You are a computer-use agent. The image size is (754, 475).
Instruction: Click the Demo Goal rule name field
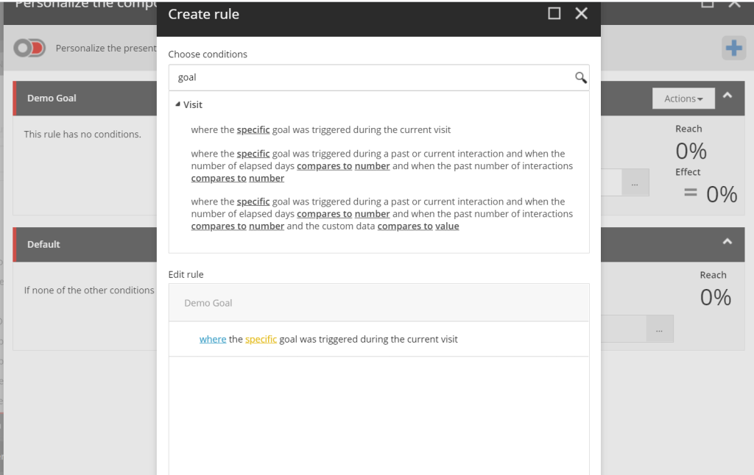(378, 303)
